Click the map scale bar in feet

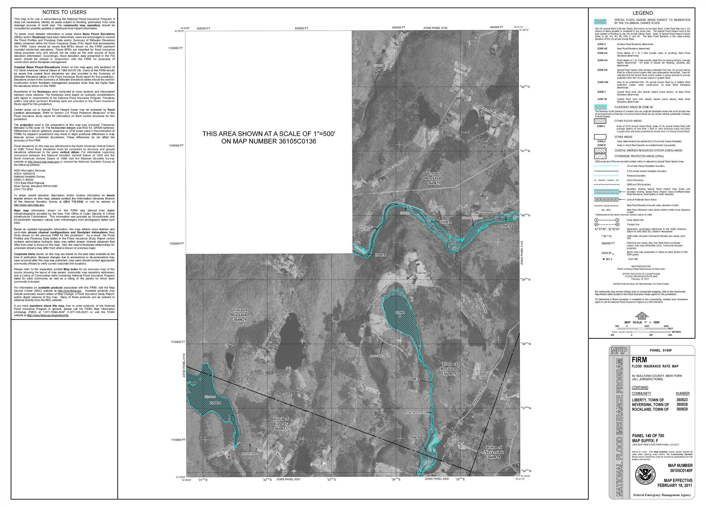[x=641, y=329]
